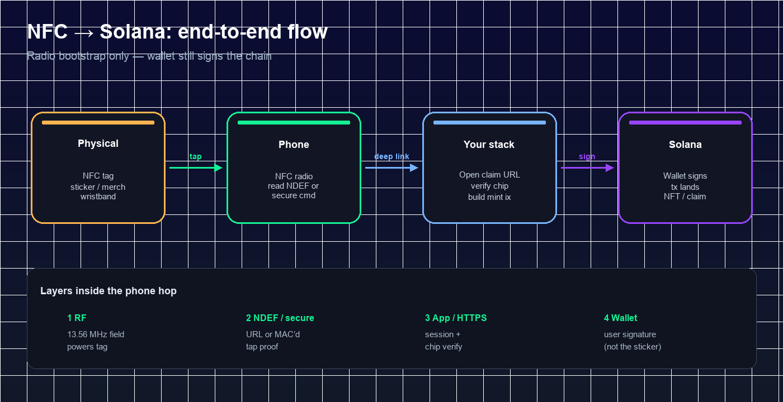
Task: Select the 'Solana' card heading
Action: (x=685, y=145)
